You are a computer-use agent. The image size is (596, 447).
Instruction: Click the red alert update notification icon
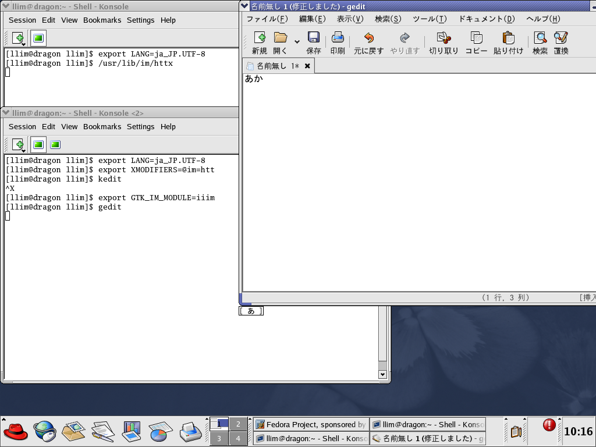tap(549, 424)
